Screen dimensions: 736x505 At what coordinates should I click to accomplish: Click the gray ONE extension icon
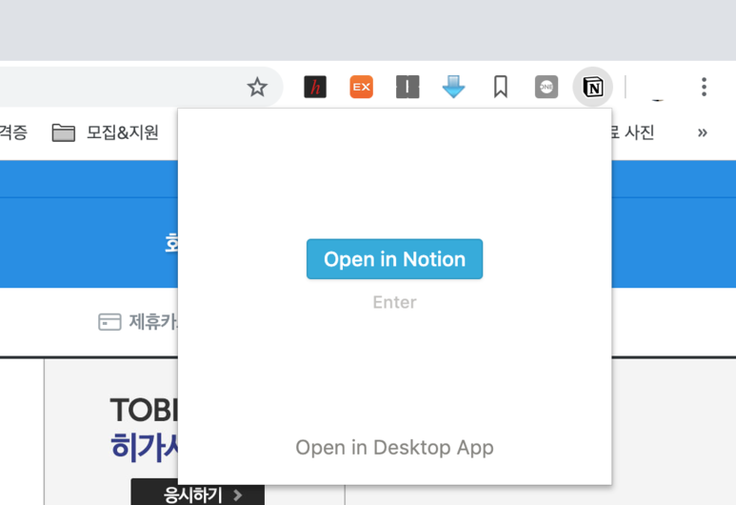pyautogui.click(x=547, y=87)
